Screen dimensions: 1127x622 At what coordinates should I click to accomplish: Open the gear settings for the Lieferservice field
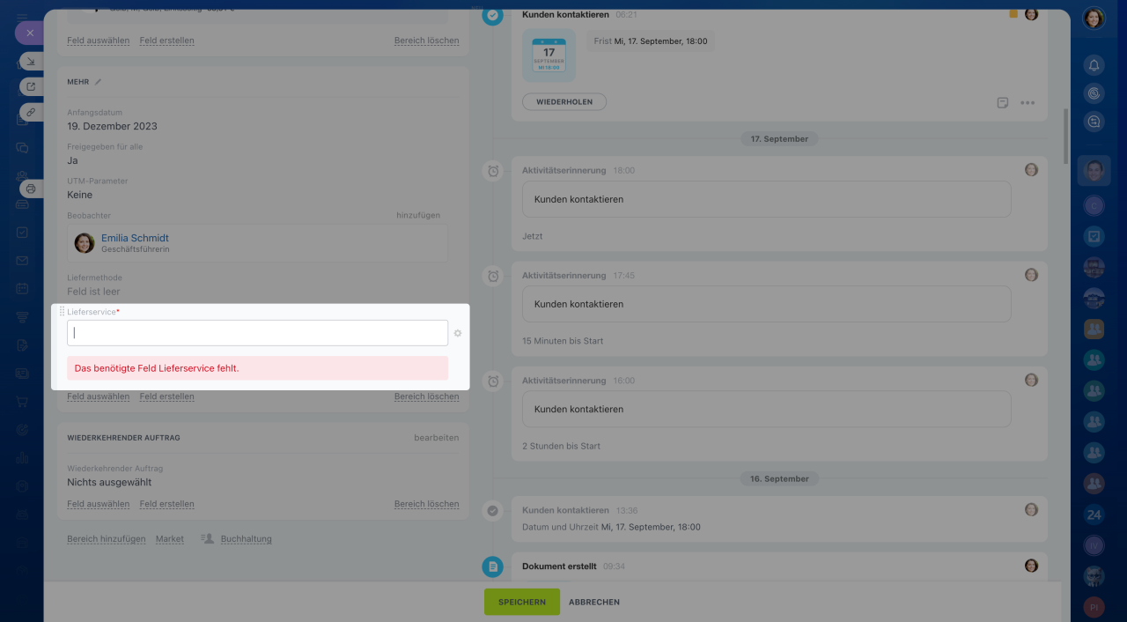pos(458,333)
